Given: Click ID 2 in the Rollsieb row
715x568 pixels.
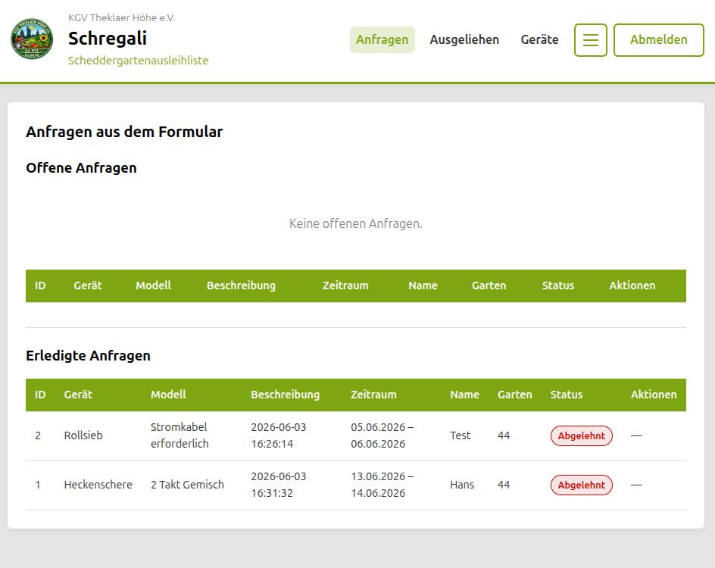Looking at the screenshot, I should [x=38, y=435].
